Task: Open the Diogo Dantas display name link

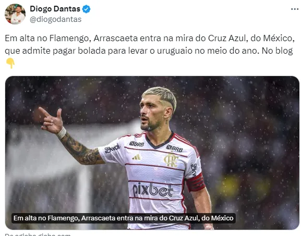Action: (x=55, y=9)
